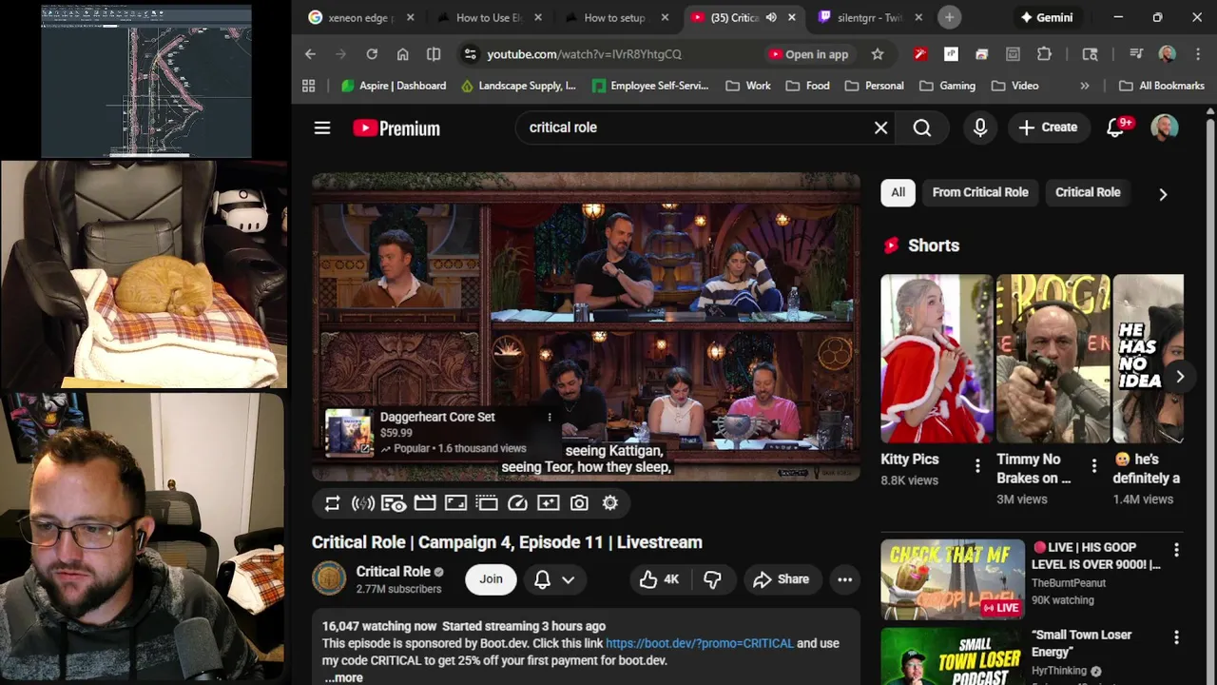Mute the audio on the YouTube tab
The image size is (1217, 685).
[x=770, y=17]
